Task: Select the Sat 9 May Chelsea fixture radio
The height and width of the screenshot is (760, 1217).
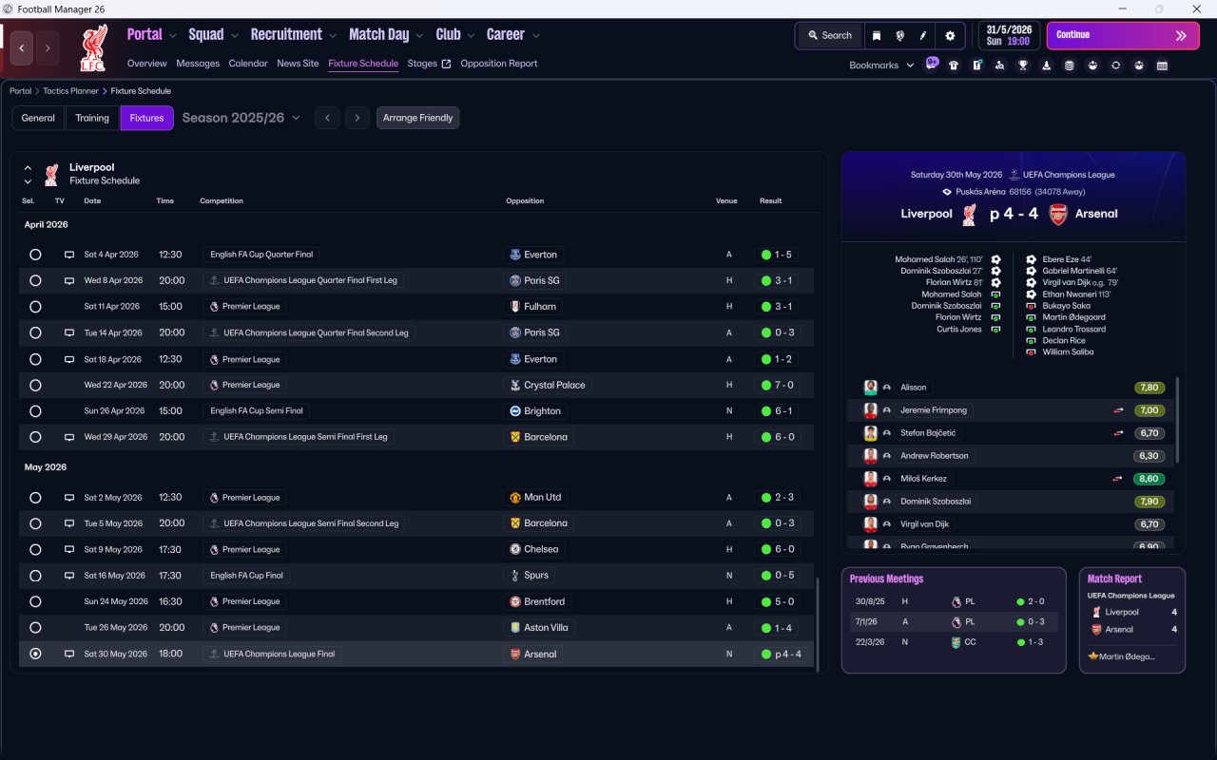Action: (x=35, y=550)
